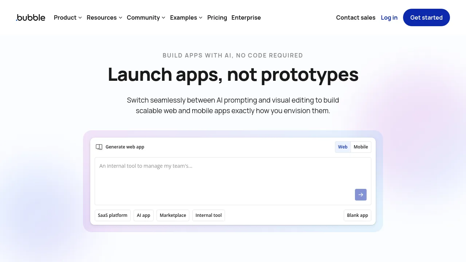466x262 pixels.
Task: Open the Examples dropdown menu
Action: tap(186, 17)
